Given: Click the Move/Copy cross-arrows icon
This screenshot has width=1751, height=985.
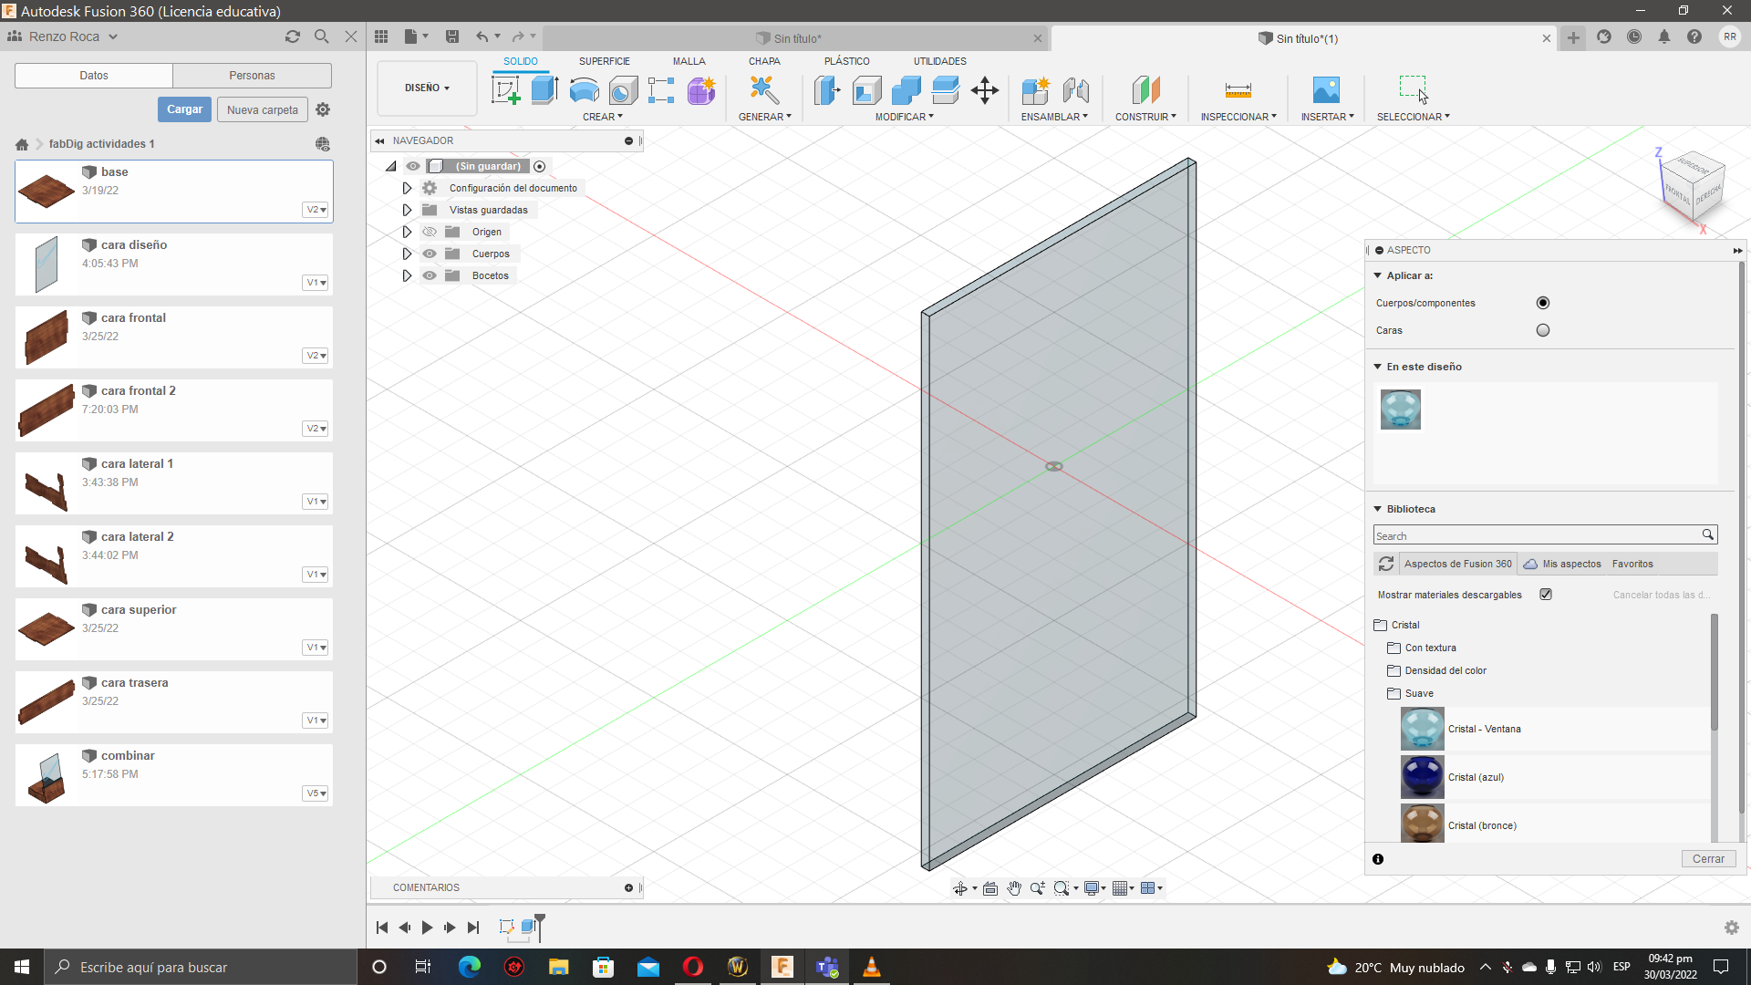Looking at the screenshot, I should [x=985, y=90].
